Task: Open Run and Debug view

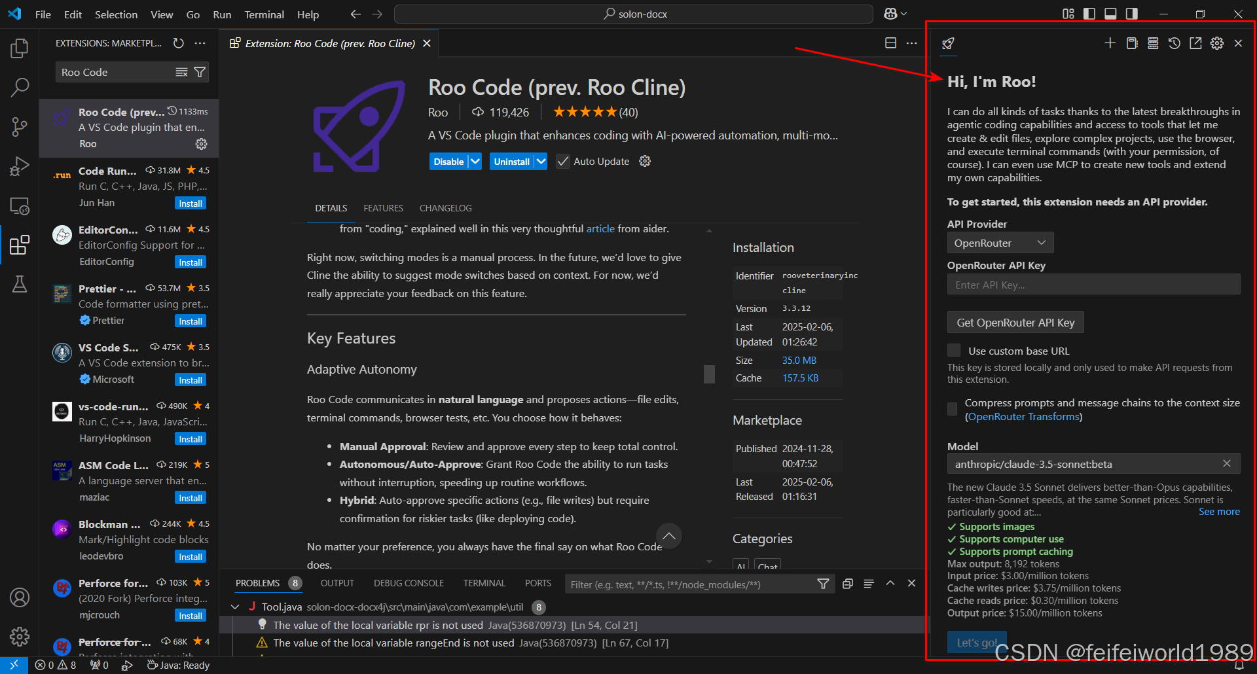Action: point(20,166)
